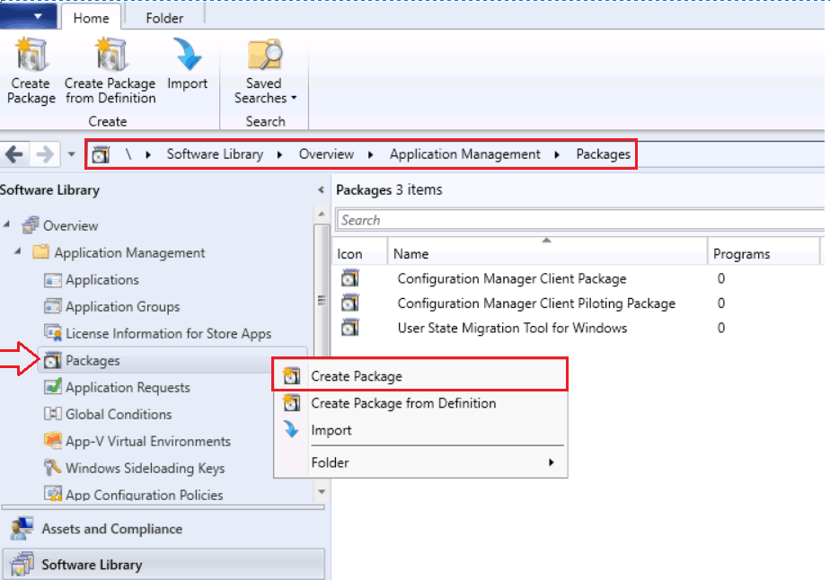Select Global Conditions in the tree
Screen dimensions: 830x580
(118, 414)
